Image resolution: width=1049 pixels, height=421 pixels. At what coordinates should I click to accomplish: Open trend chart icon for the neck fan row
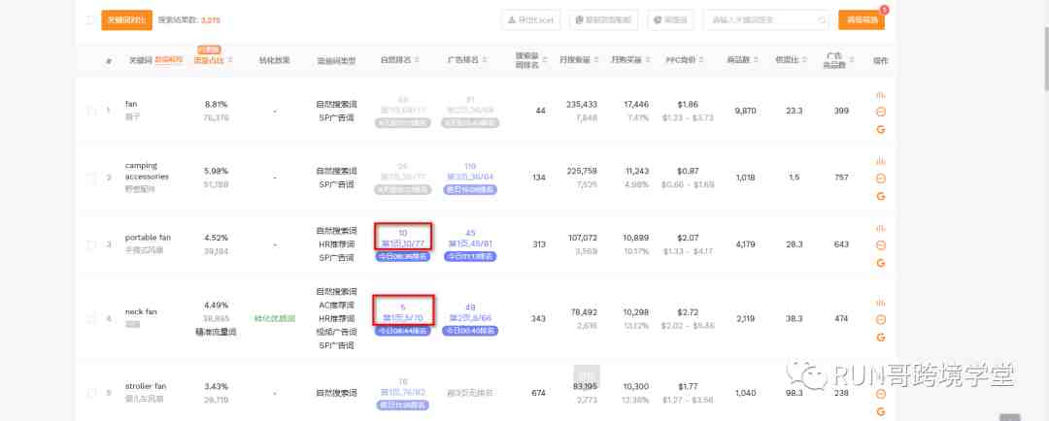coord(881,304)
